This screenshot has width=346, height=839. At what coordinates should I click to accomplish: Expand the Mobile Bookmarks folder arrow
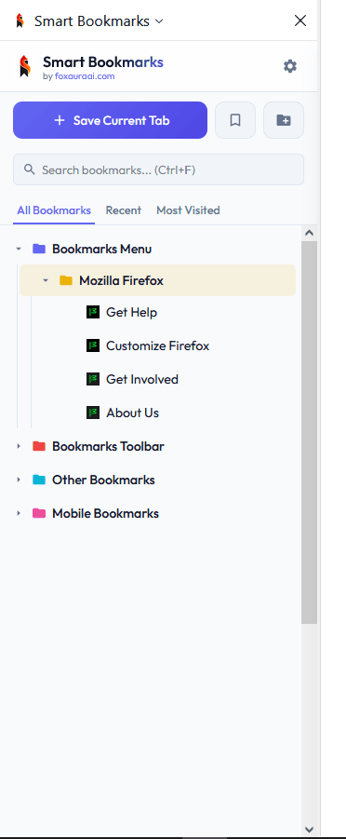(19, 514)
